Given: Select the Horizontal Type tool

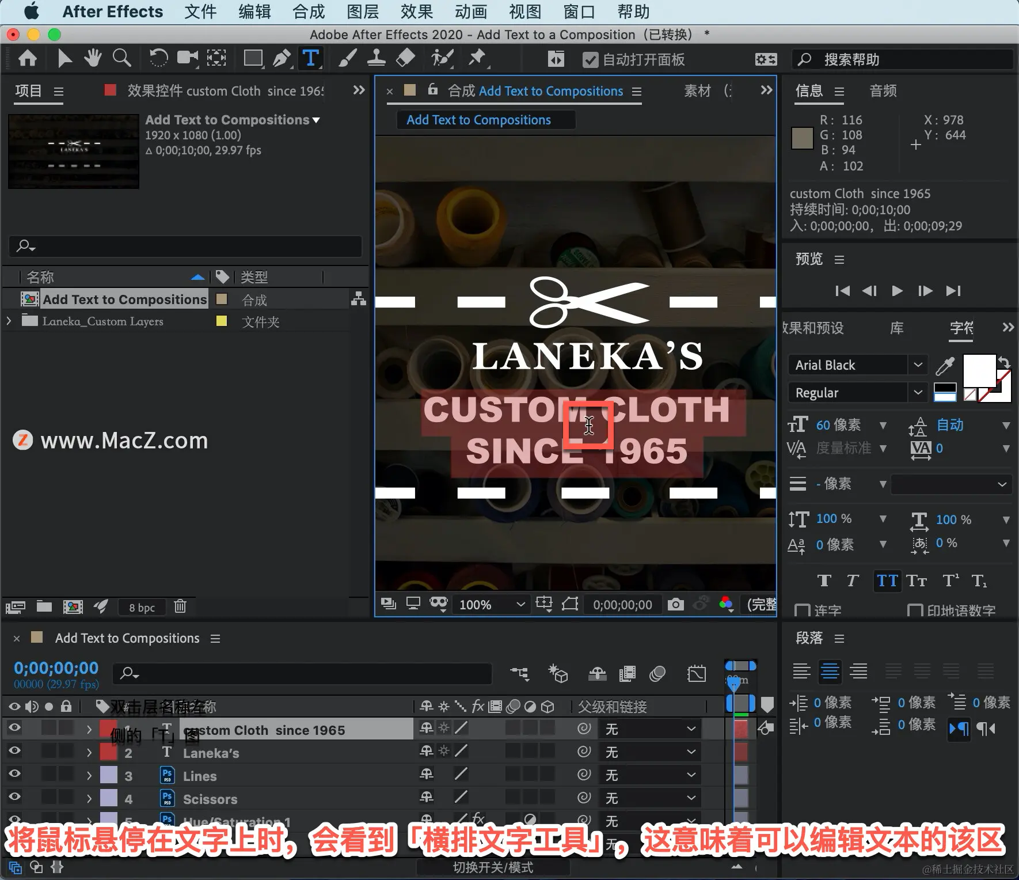Looking at the screenshot, I should pyautogui.click(x=310, y=59).
